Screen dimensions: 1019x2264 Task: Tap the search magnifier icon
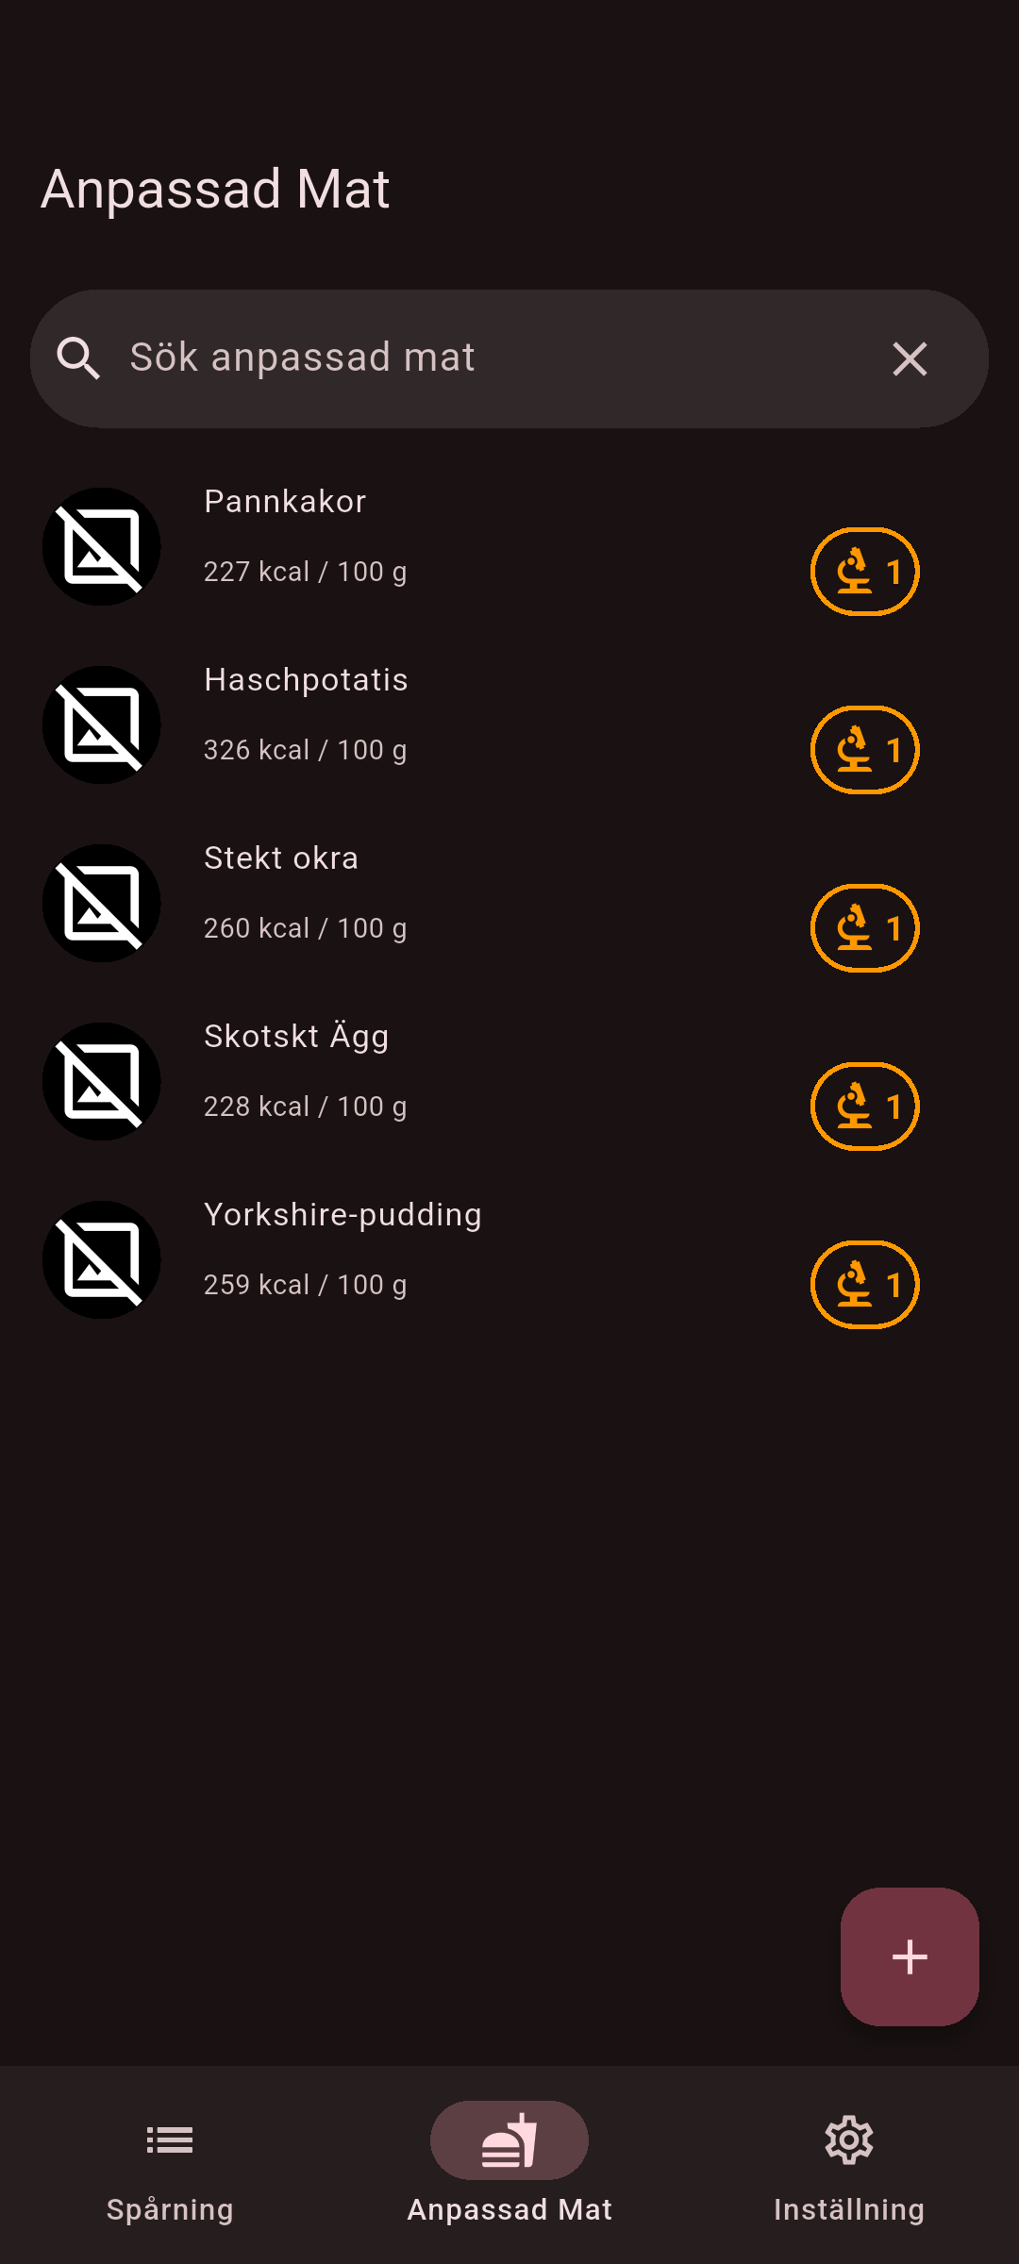[78, 359]
